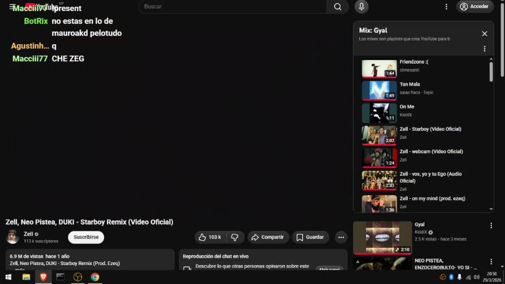Open options menu for the Gyal video
Screen dimensions: 505x284
click(x=491, y=226)
